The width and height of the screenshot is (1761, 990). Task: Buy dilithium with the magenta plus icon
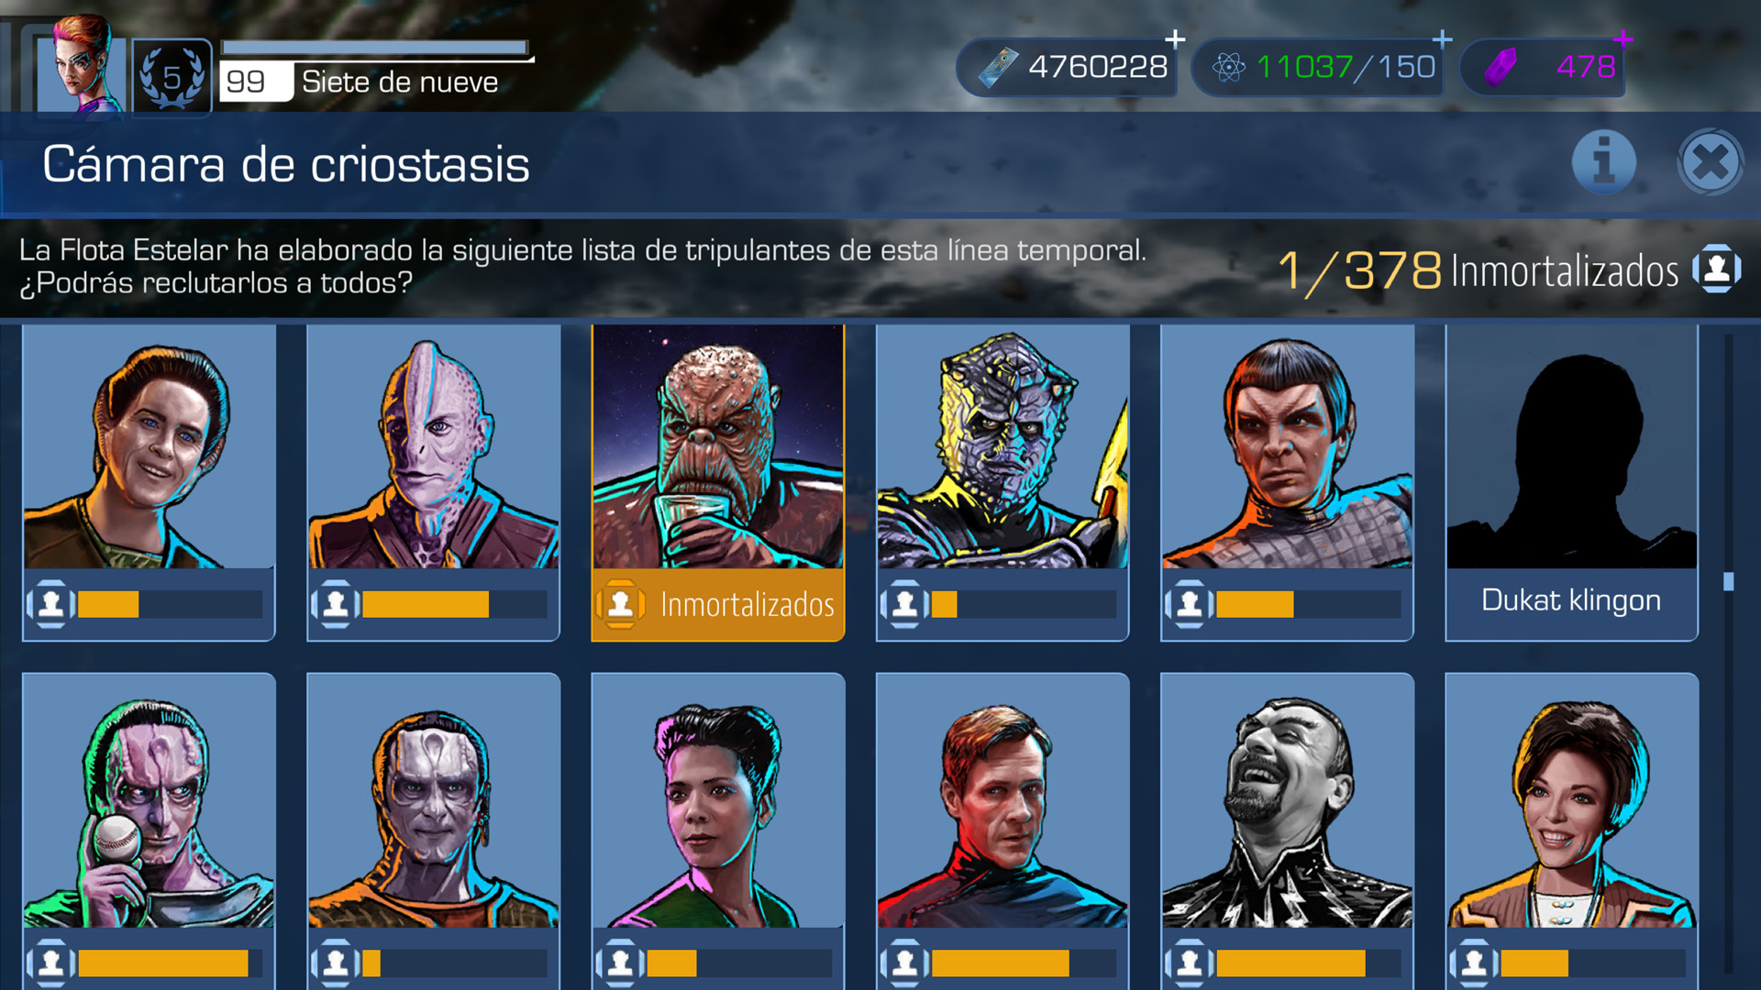coord(1623,39)
